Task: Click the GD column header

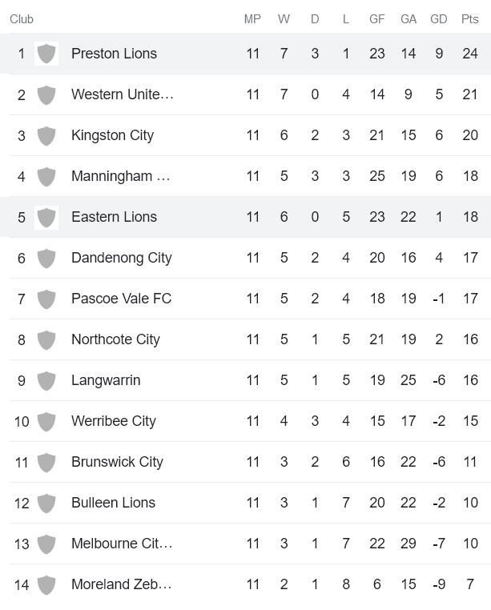Action: (x=439, y=19)
